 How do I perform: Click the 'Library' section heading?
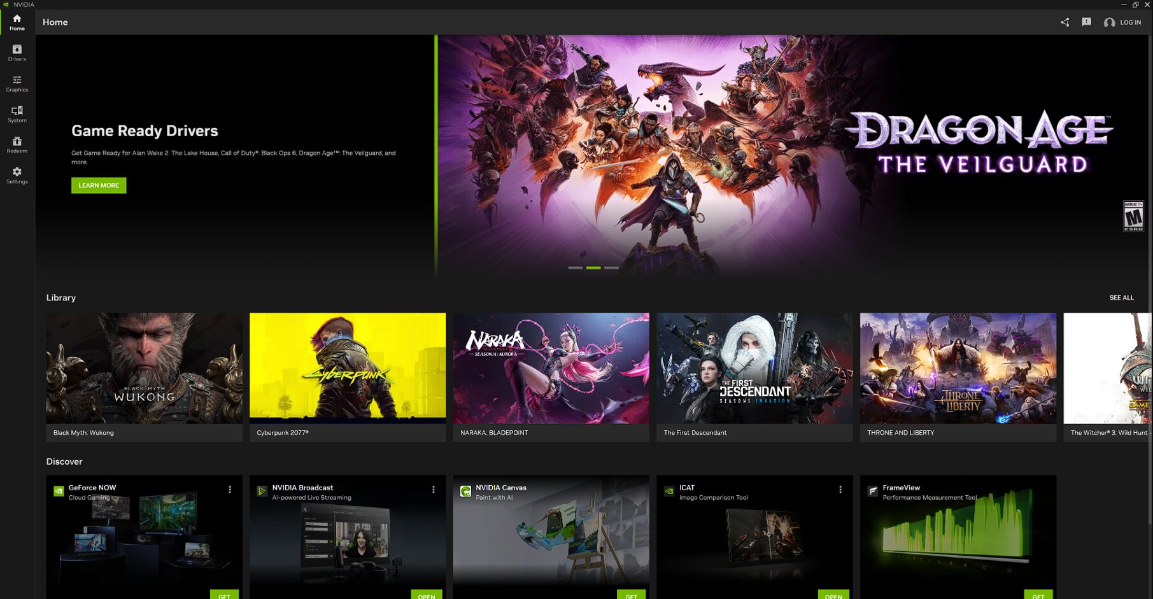click(x=61, y=297)
